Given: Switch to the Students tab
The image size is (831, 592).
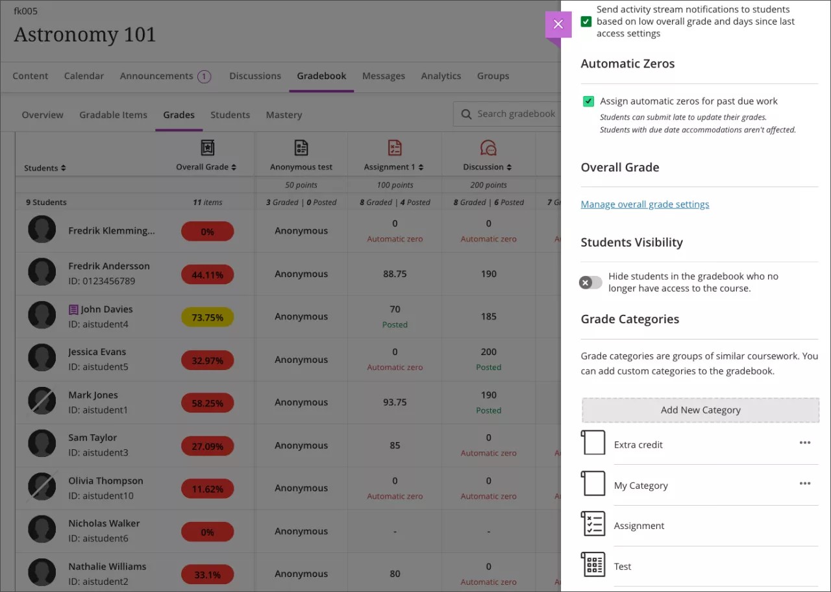Looking at the screenshot, I should tap(230, 115).
